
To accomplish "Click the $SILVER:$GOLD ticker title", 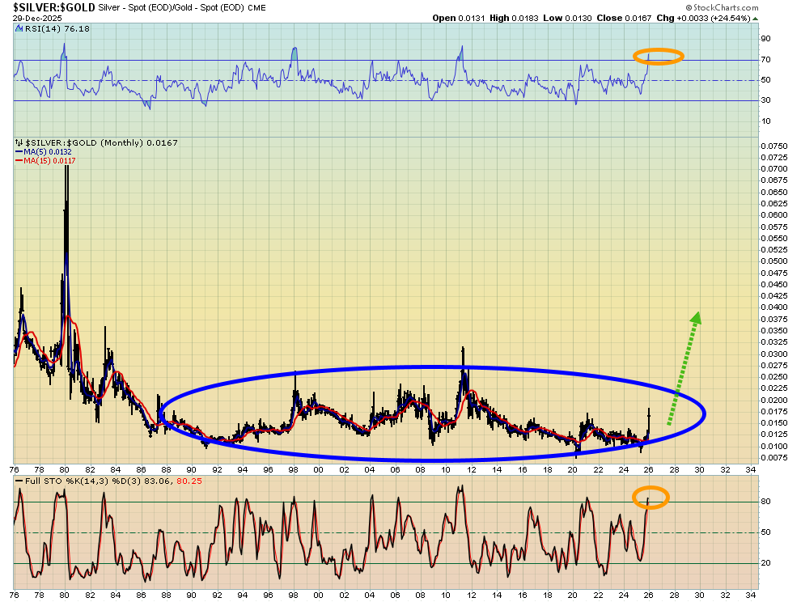I will click(53, 7).
